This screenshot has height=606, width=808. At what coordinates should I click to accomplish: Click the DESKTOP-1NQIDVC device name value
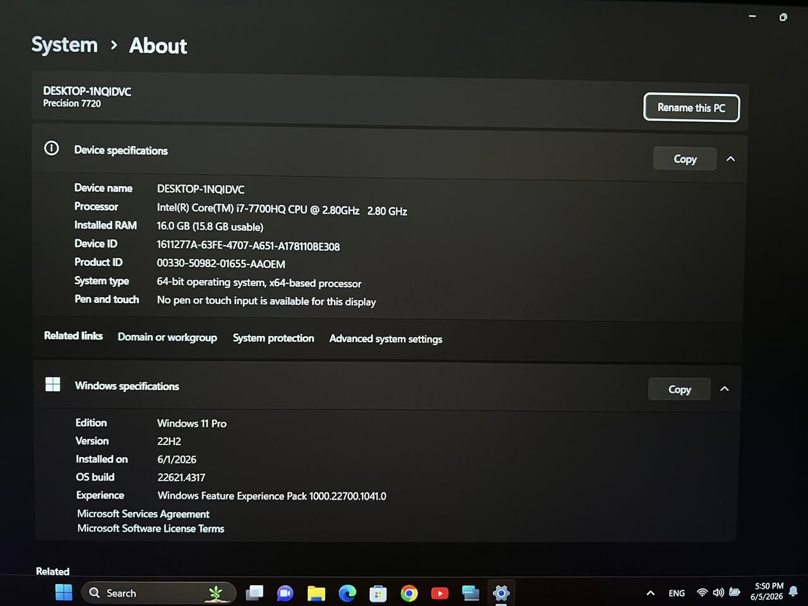click(x=201, y=189)
